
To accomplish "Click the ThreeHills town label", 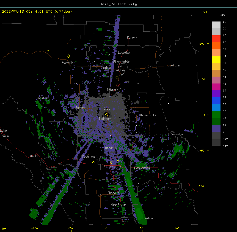I will pos(148,115).
